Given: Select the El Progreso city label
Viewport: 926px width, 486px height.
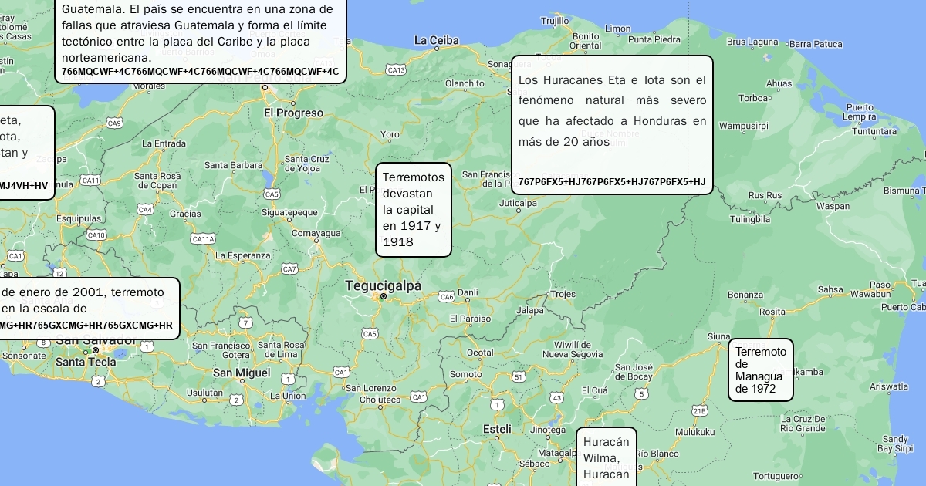Looking at the screenshot, I should coord(293,113).
